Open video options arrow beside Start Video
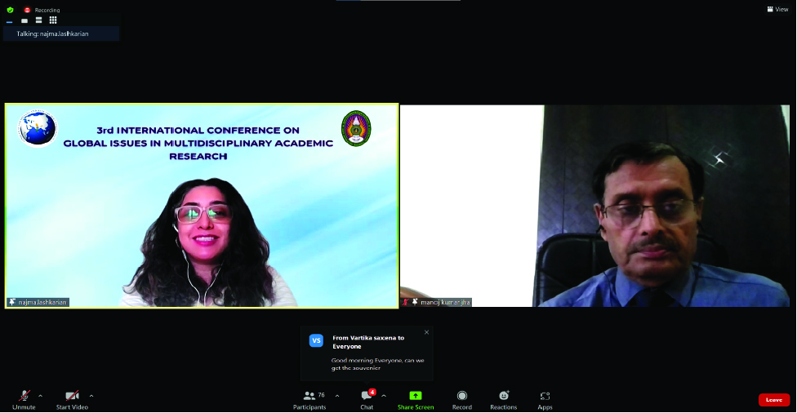The width and height of the screenshot is (797, 413). point(91,396)
